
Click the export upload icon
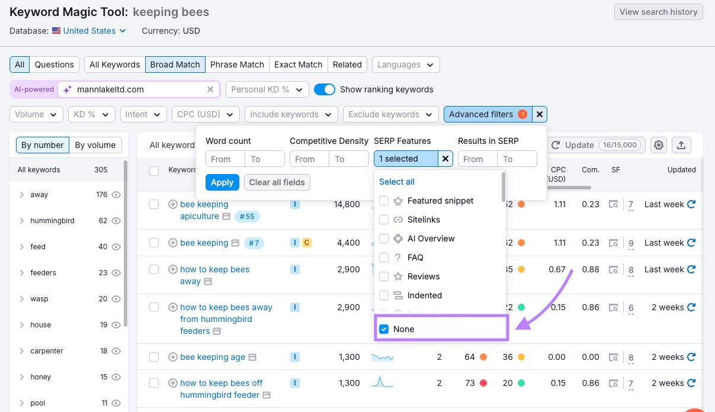click(x=681, y=145)
